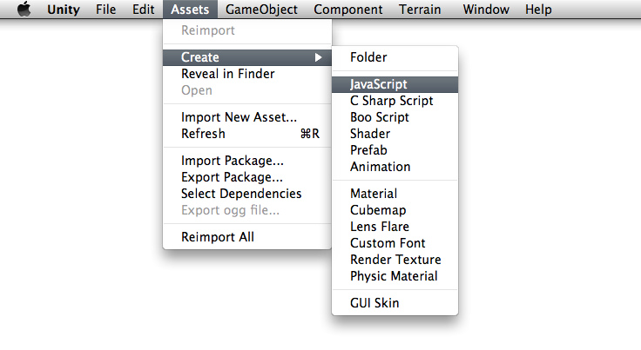Open the File menu
The height and width of the screenshot is (350, 641).
pyautogui.click(x=106, y=9)
